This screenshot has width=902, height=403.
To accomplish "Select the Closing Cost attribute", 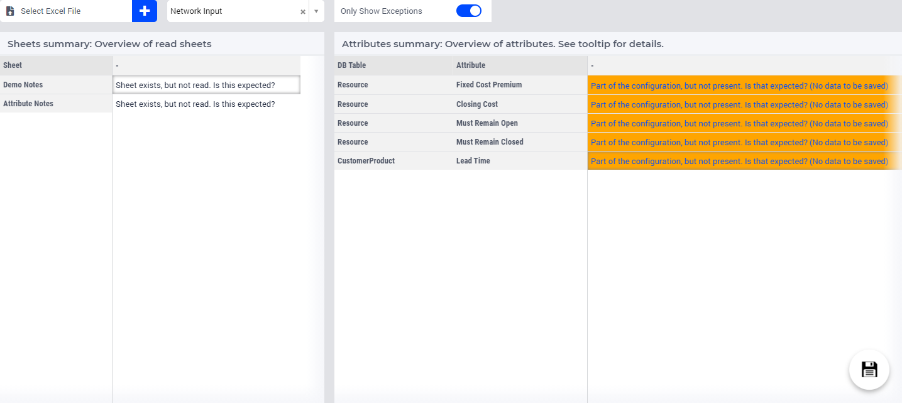I will (520, 104).
